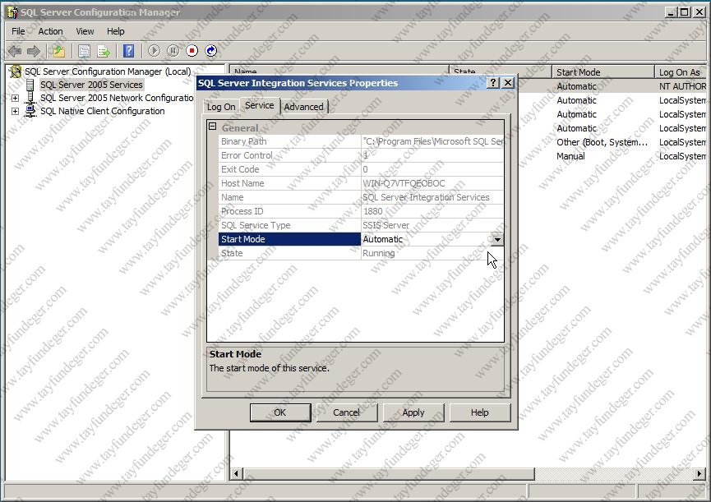This screenshot has width=711, height=502.
Task: Switch to the Advanced tab
Action: [304, 107]
